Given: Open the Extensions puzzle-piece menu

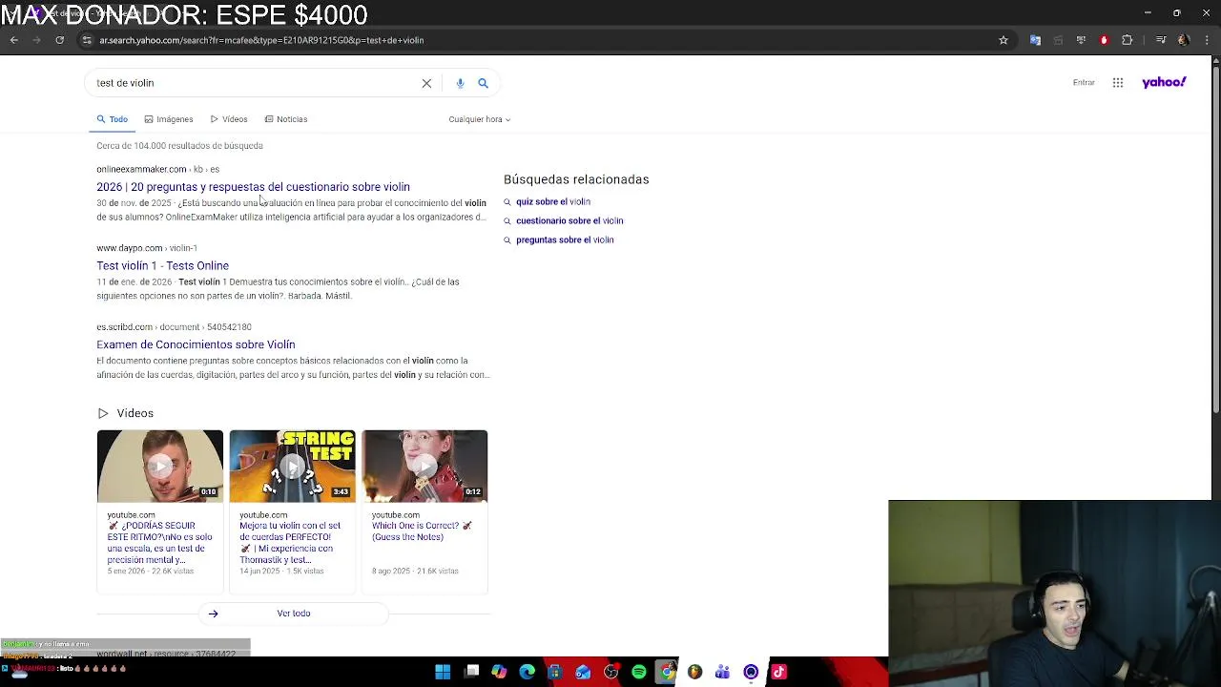Looking at the screenshot, I should [x=1128, y=40].
